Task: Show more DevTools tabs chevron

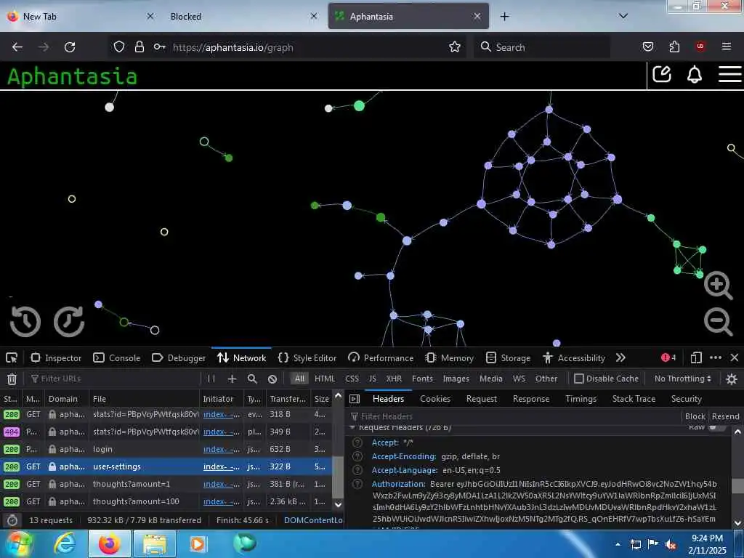Action: coord(620,357)
